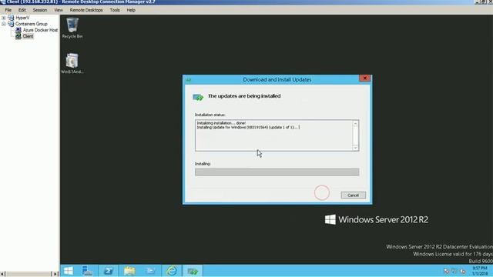The image size is (493, 277).
Task: Select the Recycle Bin desktop icon
Action: pyautogui.click(x=72, y=28)
